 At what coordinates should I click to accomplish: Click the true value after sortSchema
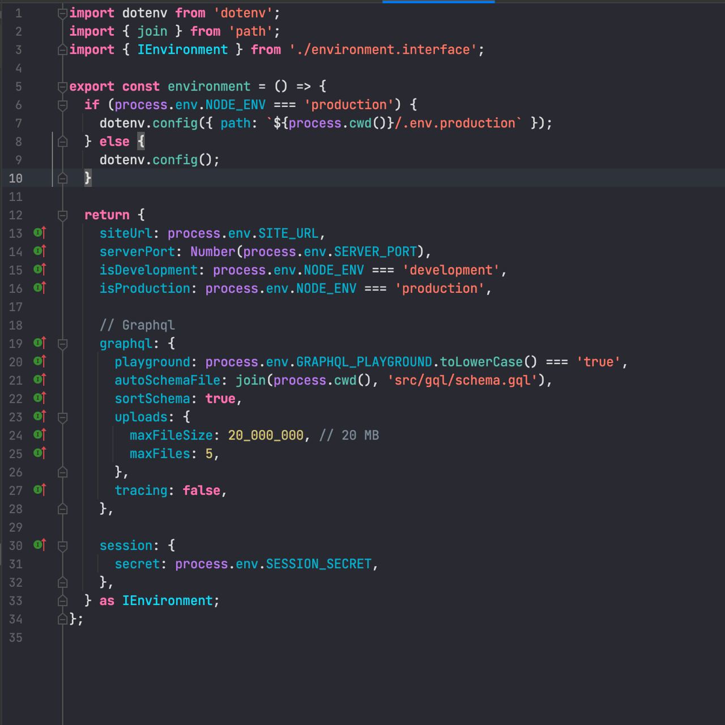pos(220,399)
